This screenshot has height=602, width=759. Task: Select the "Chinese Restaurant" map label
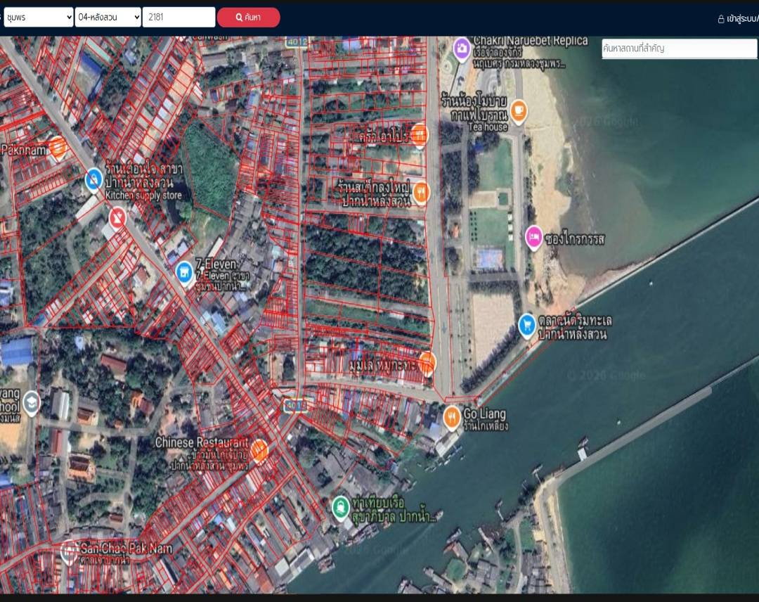pyautogui.click(x=202, y=442)
